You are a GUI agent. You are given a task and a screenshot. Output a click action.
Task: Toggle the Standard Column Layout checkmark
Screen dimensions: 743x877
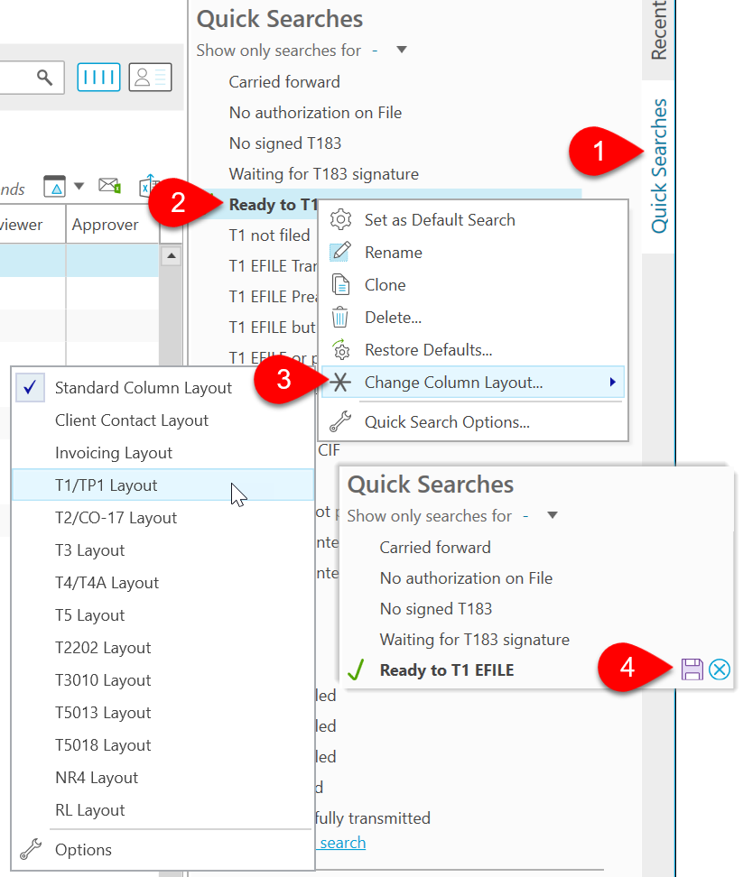30,388
